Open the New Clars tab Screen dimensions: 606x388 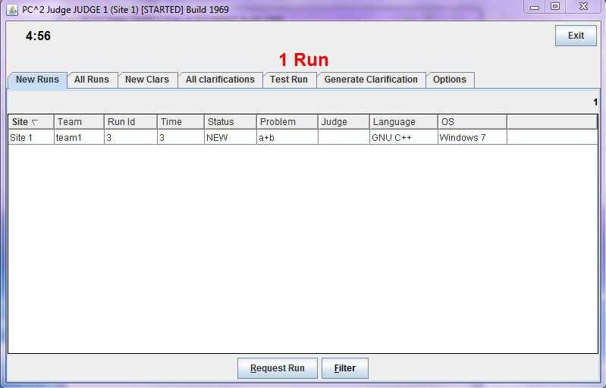(x=147, y=80)
